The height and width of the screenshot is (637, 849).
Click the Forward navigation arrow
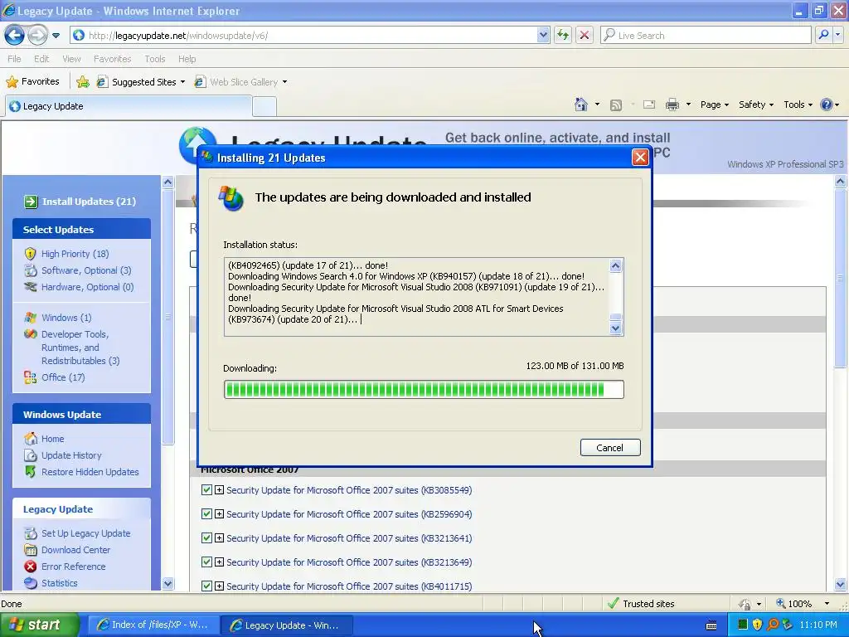pos(37,35)
